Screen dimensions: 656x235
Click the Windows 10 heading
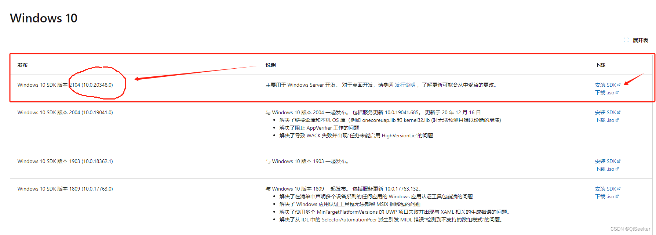pos(44,18)
